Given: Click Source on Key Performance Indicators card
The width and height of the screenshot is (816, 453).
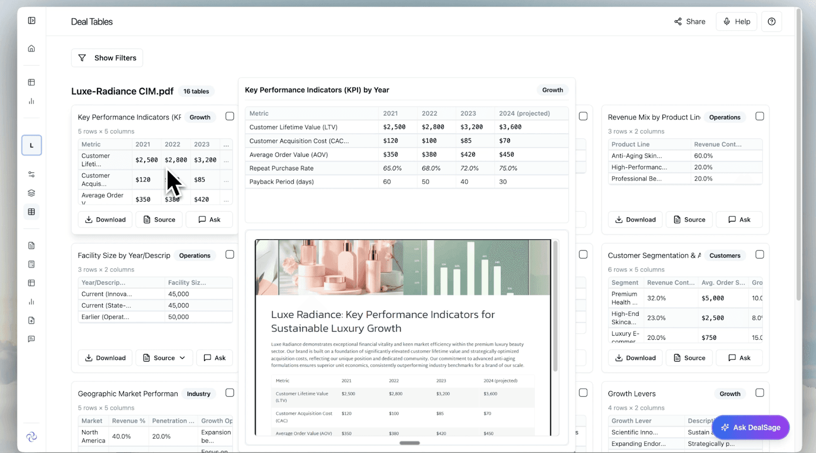Looking at the screenshot, I should [x=159, y=219].
